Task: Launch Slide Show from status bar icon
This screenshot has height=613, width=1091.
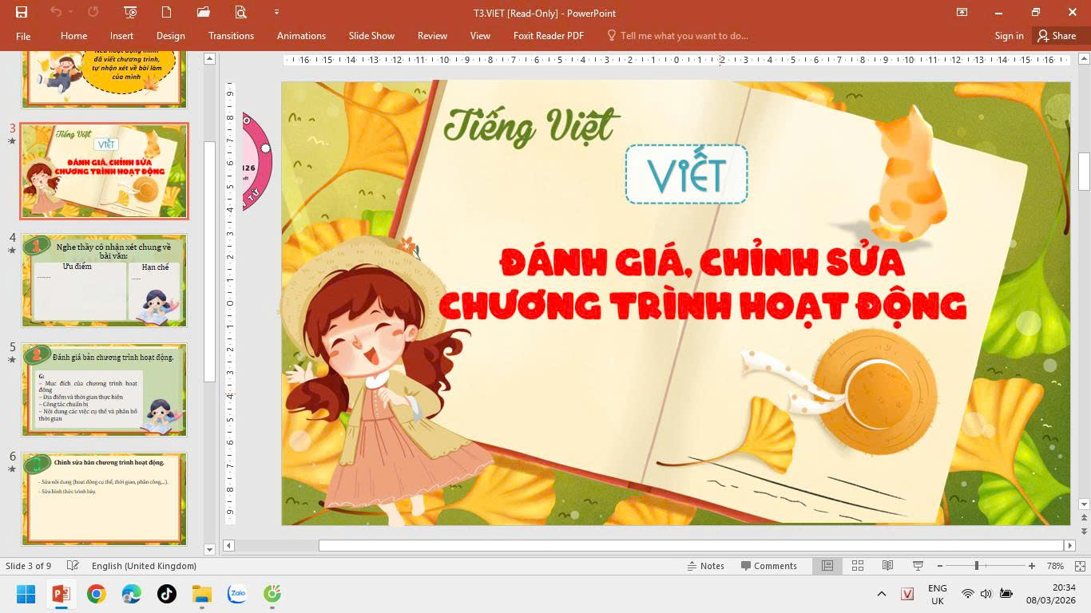Action: 918,566
